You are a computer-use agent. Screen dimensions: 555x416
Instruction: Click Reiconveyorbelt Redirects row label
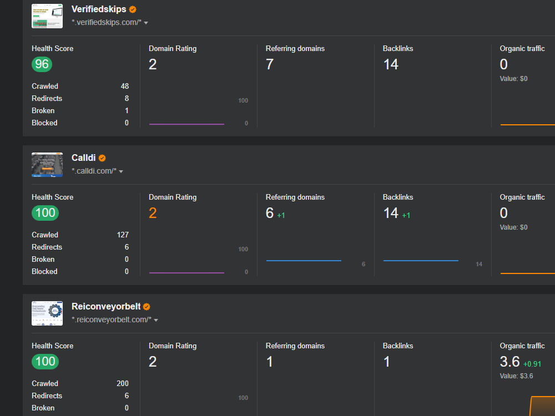(x=47, y=395)
